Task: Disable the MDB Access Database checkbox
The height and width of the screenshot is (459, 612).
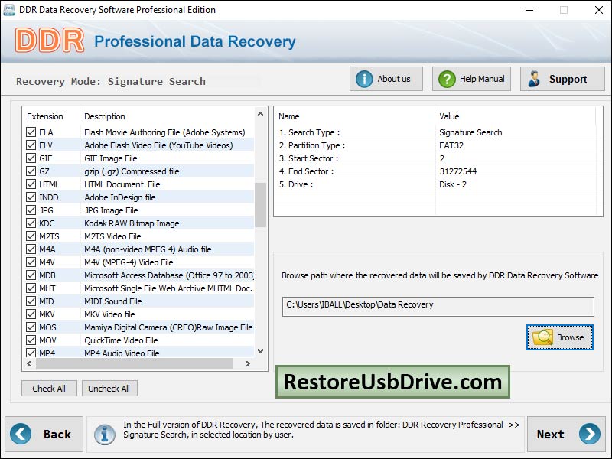Action: [31, 275]
